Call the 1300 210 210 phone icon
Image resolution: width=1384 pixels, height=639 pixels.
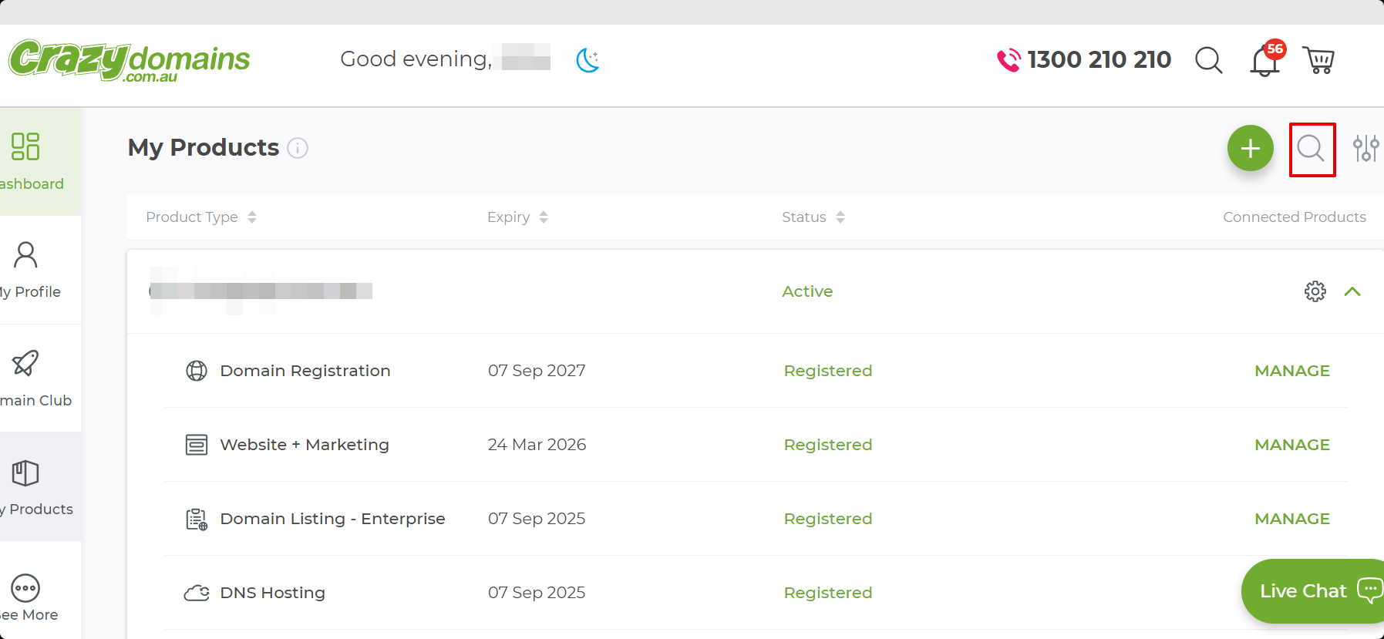pyautogui.click(x=1009, y=59)
